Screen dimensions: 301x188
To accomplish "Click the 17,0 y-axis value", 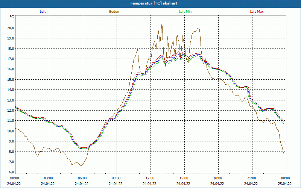I will tap(11, 59).
